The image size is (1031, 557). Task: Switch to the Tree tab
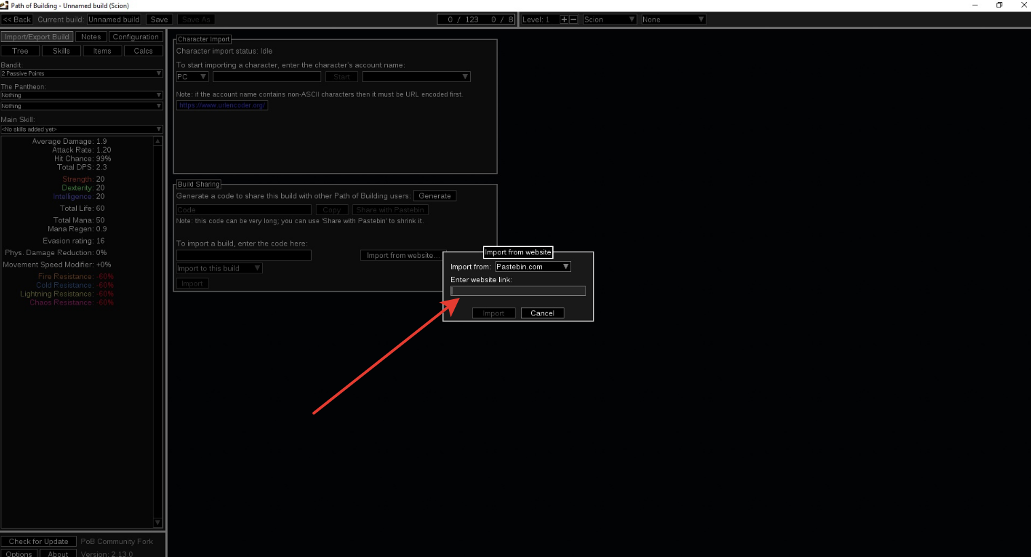(20, 51)
